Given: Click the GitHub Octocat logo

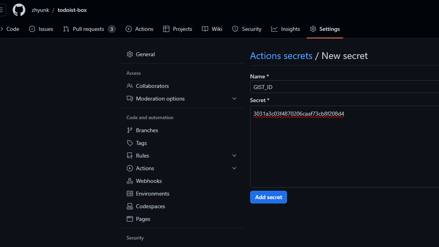Looking at the screenshot, I should (x=19, y=10).
